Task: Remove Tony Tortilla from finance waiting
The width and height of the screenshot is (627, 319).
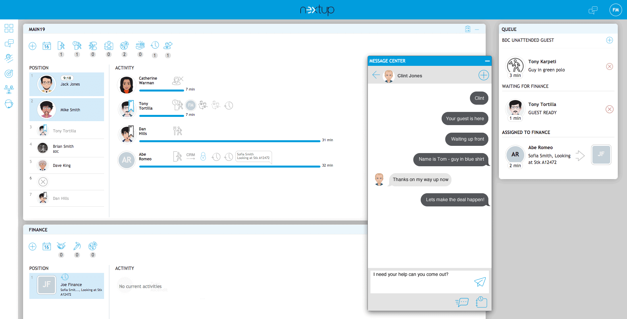Action: point(610,109)
